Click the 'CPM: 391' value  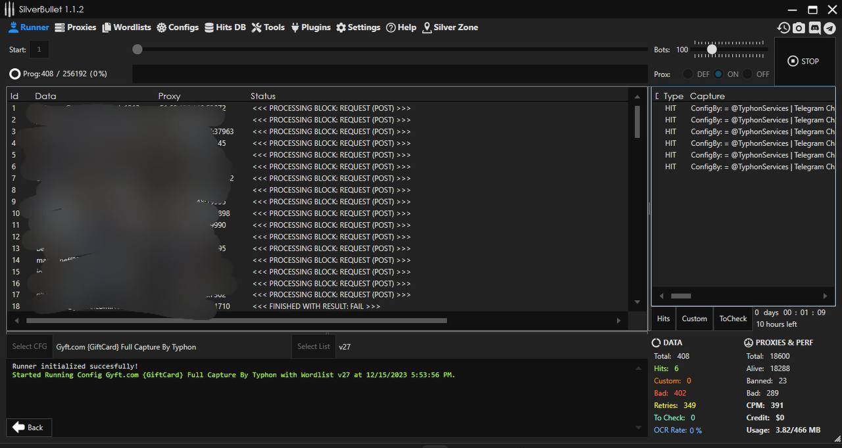click(x=764, y=405)
